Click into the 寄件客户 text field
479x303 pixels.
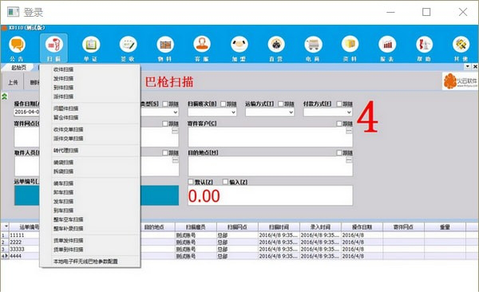click(x=270, y=137)
